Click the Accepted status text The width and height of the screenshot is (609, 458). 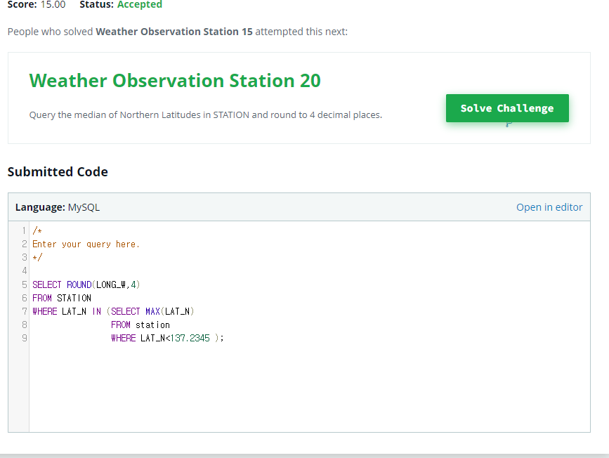(140, 4)
